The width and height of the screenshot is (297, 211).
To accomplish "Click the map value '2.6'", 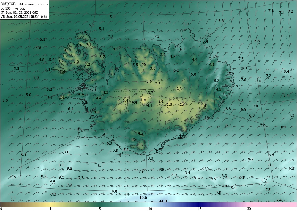I will (x=149, y=82).
